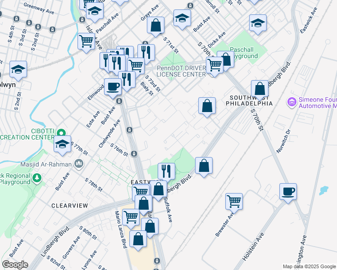The width and height of the screenshot is (337, 270).
Task: Select the bottom-most shopping bag marker
Action: pyautogui.click(x=138, y=239)
